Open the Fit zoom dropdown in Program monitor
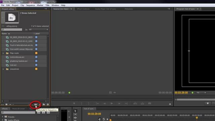Viewport: 215px width, 121px height. (201, 93)
